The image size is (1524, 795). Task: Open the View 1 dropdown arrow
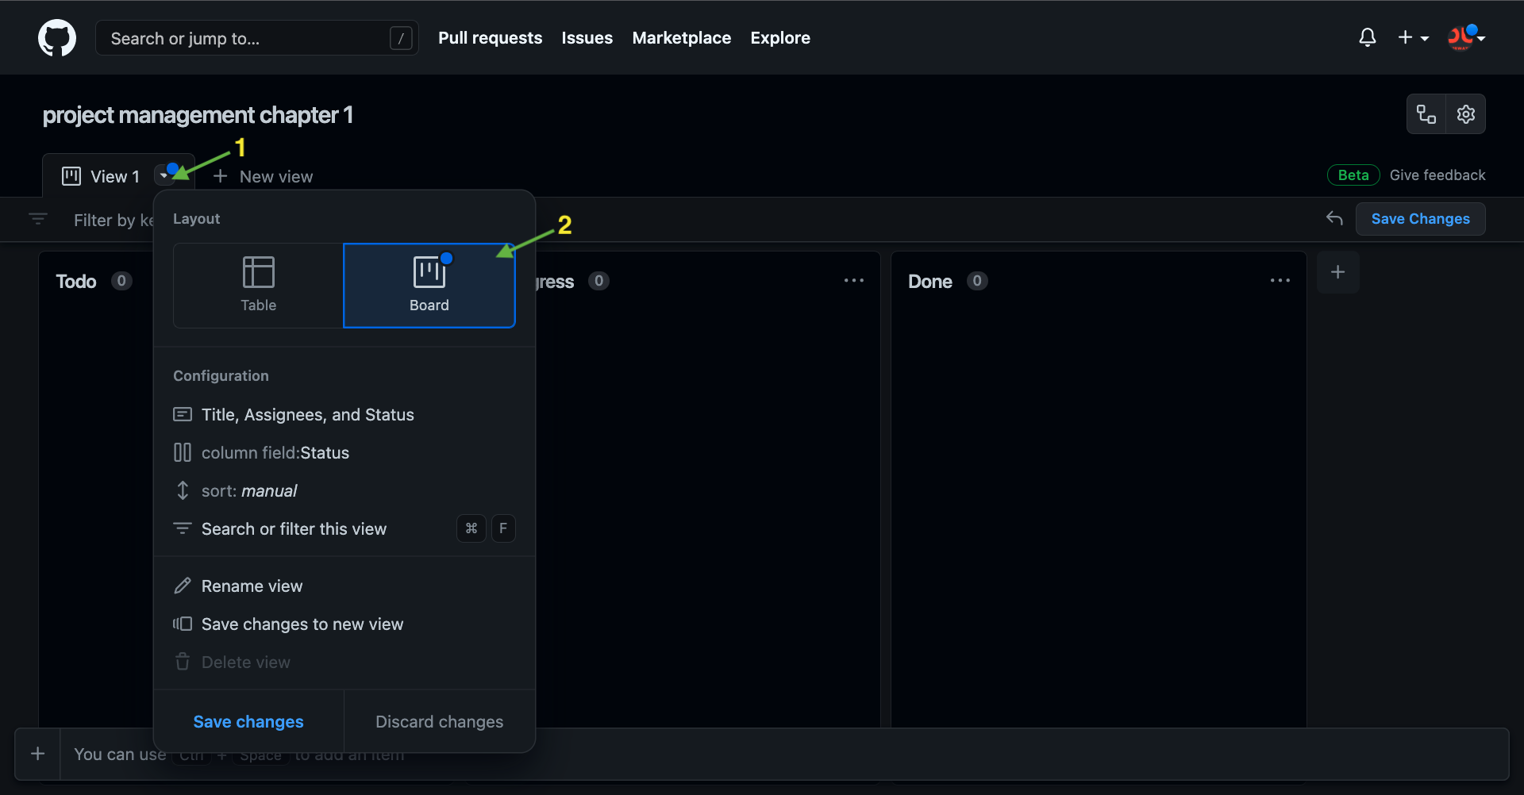point(164,175)
